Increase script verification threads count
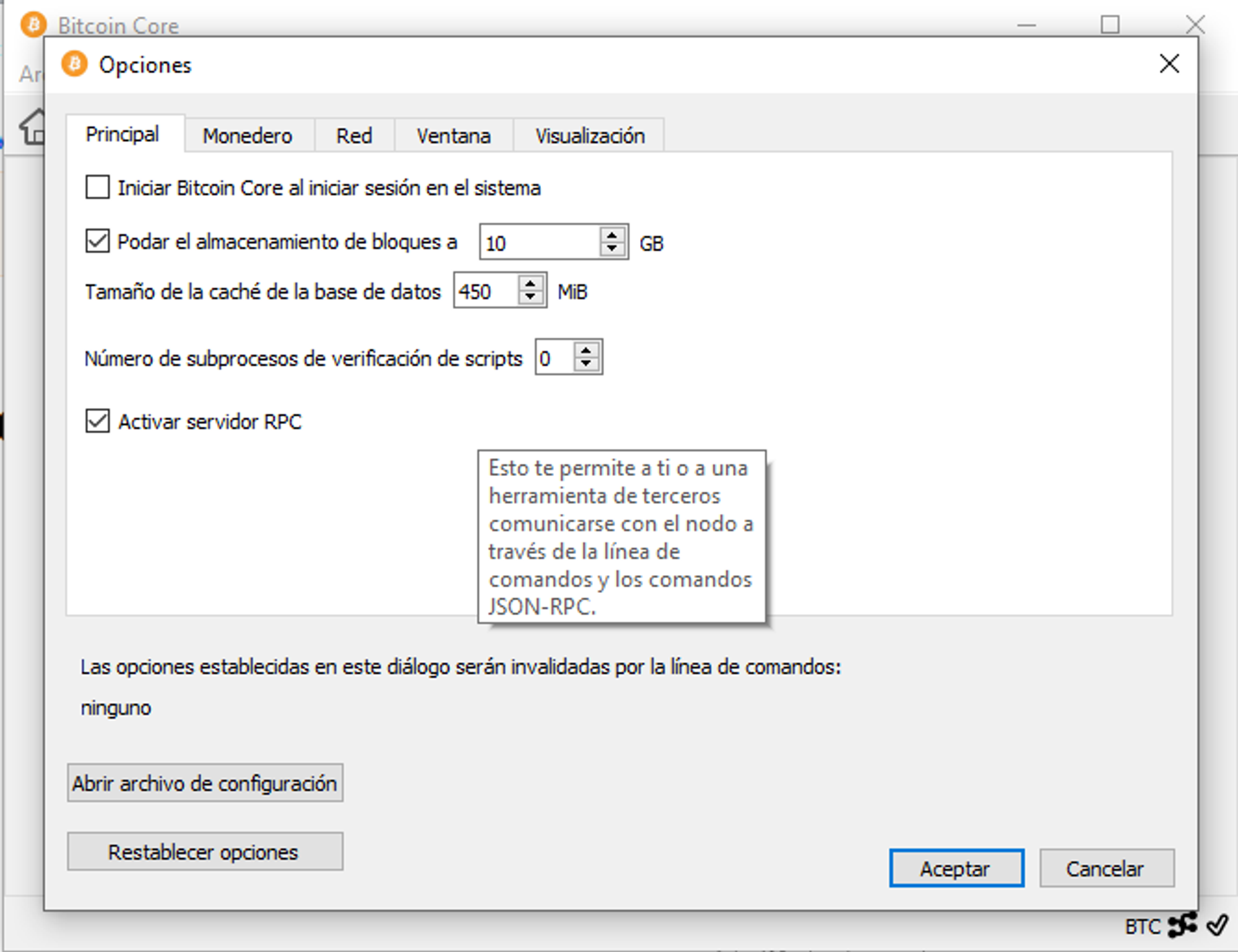 (586, 350)
